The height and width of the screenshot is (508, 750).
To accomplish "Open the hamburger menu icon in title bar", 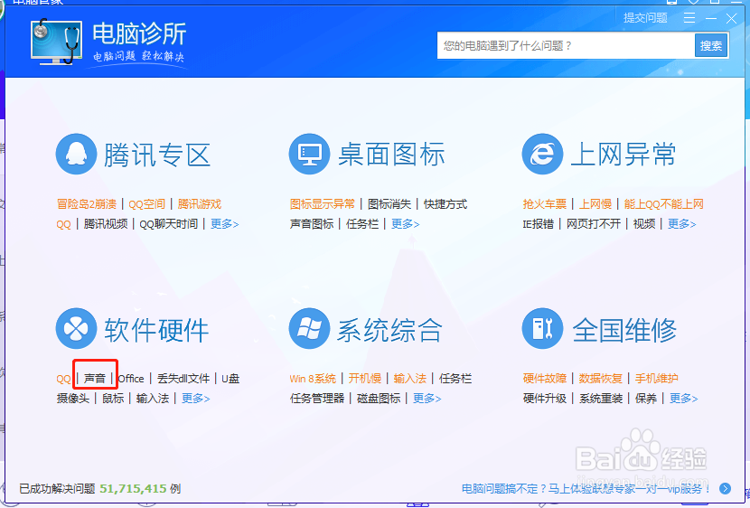I will 689,18.
